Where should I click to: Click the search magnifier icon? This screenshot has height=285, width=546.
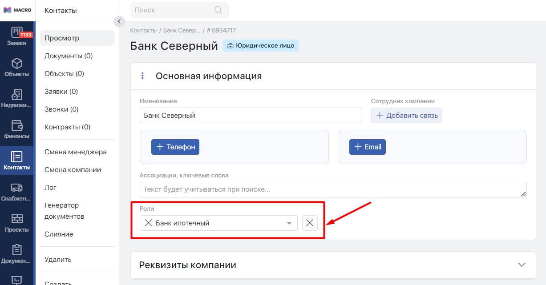click(x=218, y=10)
